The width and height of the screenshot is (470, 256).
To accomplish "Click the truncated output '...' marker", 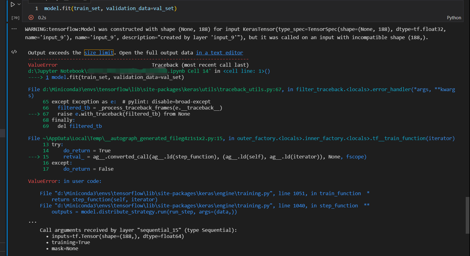I will click(x=32, y=221).
